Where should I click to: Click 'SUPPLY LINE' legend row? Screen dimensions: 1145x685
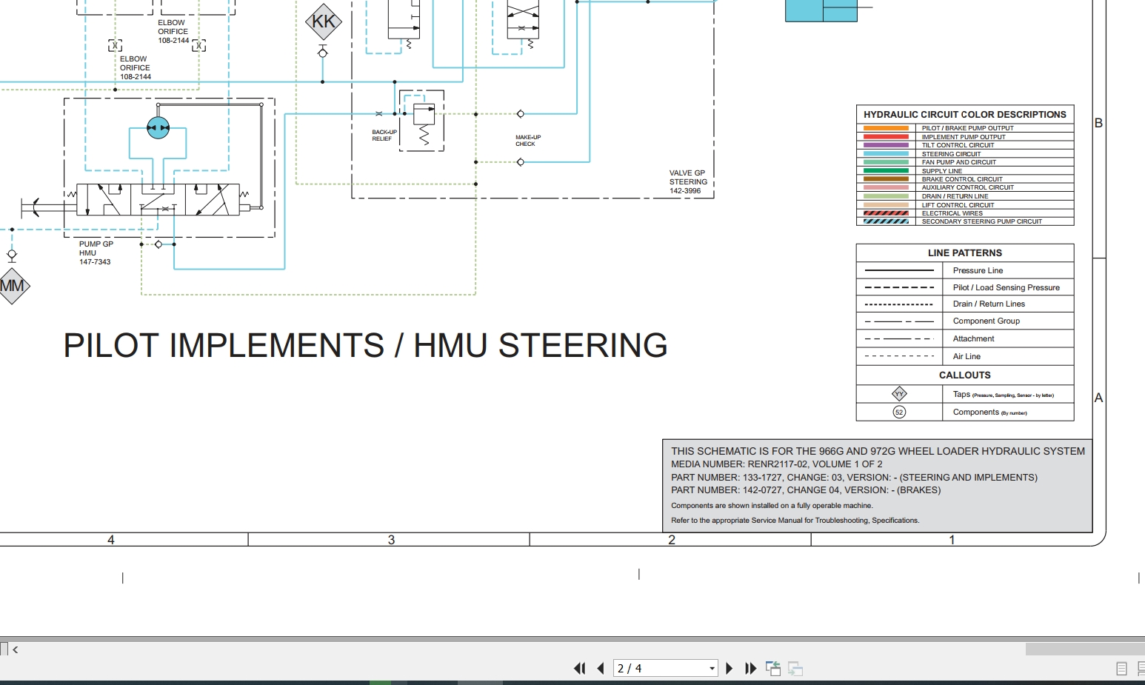coord(964,171)
